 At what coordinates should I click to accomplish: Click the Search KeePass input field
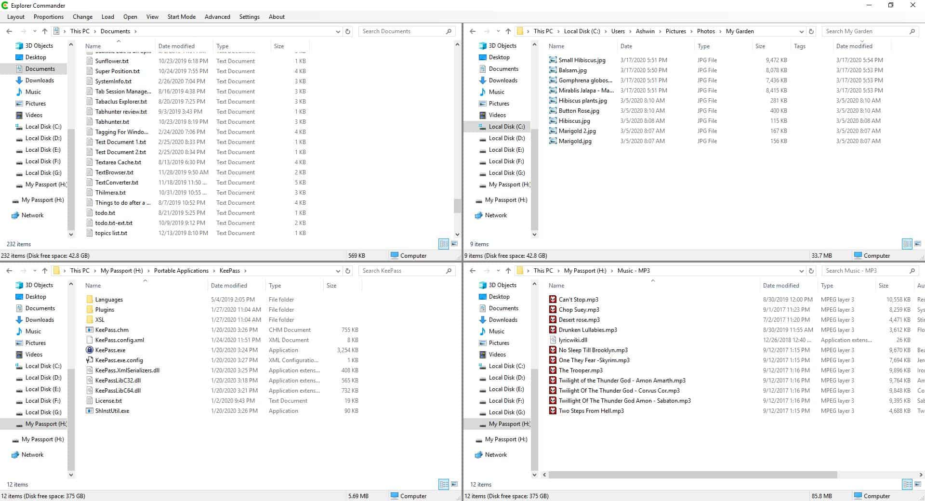[402, 271]
